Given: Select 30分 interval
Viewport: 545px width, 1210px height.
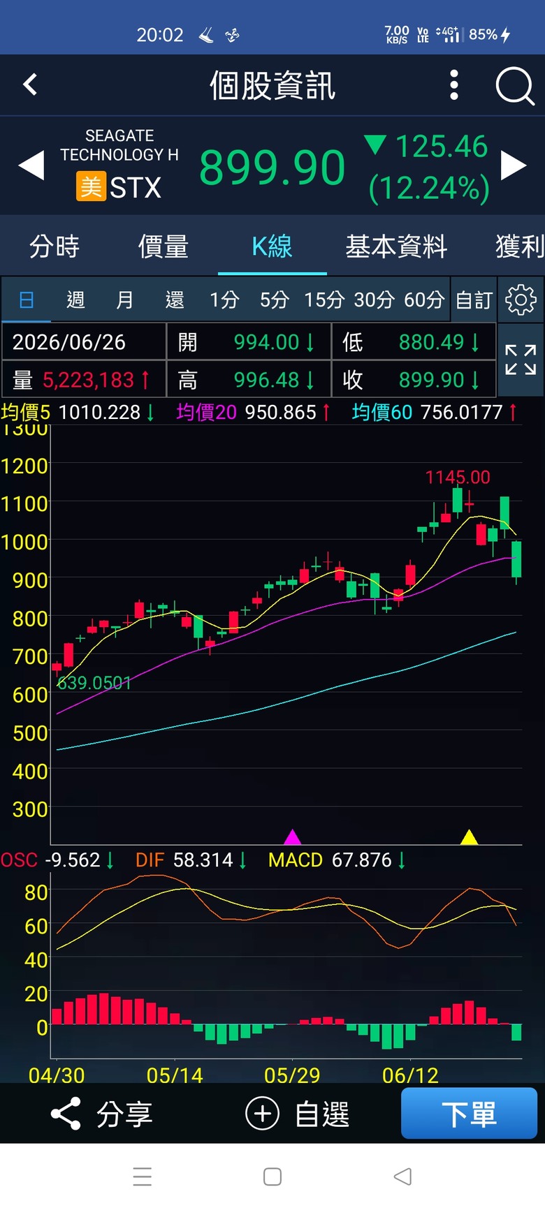Looking at the screenshot, I should [374, 300].
